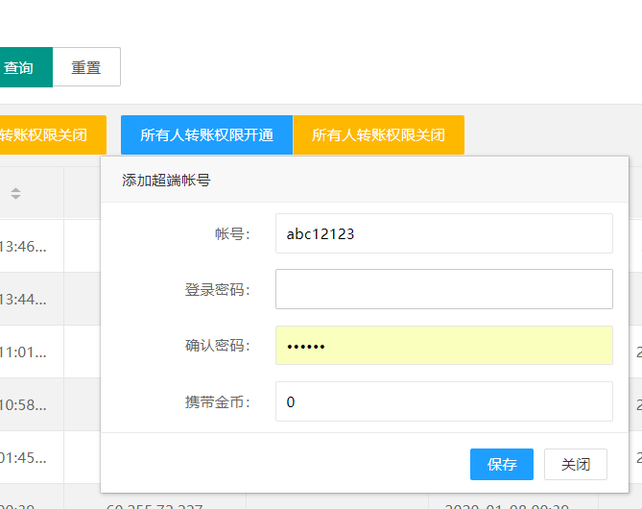Click the blue 所有人转账权限开通 button

(x=206, y=135)
